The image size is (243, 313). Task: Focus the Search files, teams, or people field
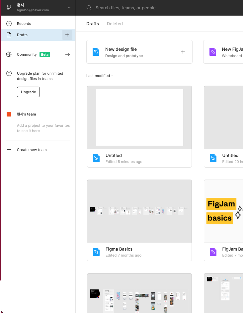tap(125, 8)
